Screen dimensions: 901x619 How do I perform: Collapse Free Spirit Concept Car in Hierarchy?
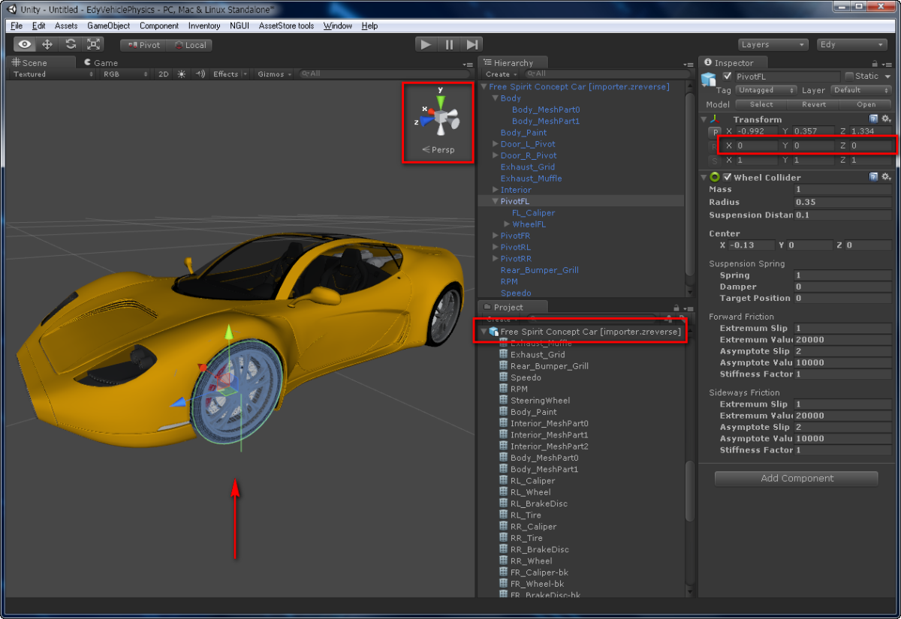[484, 87]
